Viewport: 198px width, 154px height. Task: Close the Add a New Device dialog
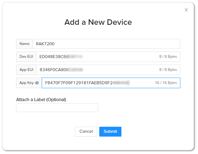pos(186,10)
